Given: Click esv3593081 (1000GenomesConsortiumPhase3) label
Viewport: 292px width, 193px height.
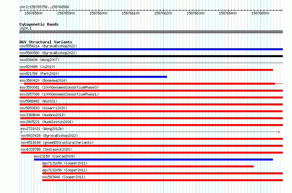Looking at the screenshot, I should (59, 87).
